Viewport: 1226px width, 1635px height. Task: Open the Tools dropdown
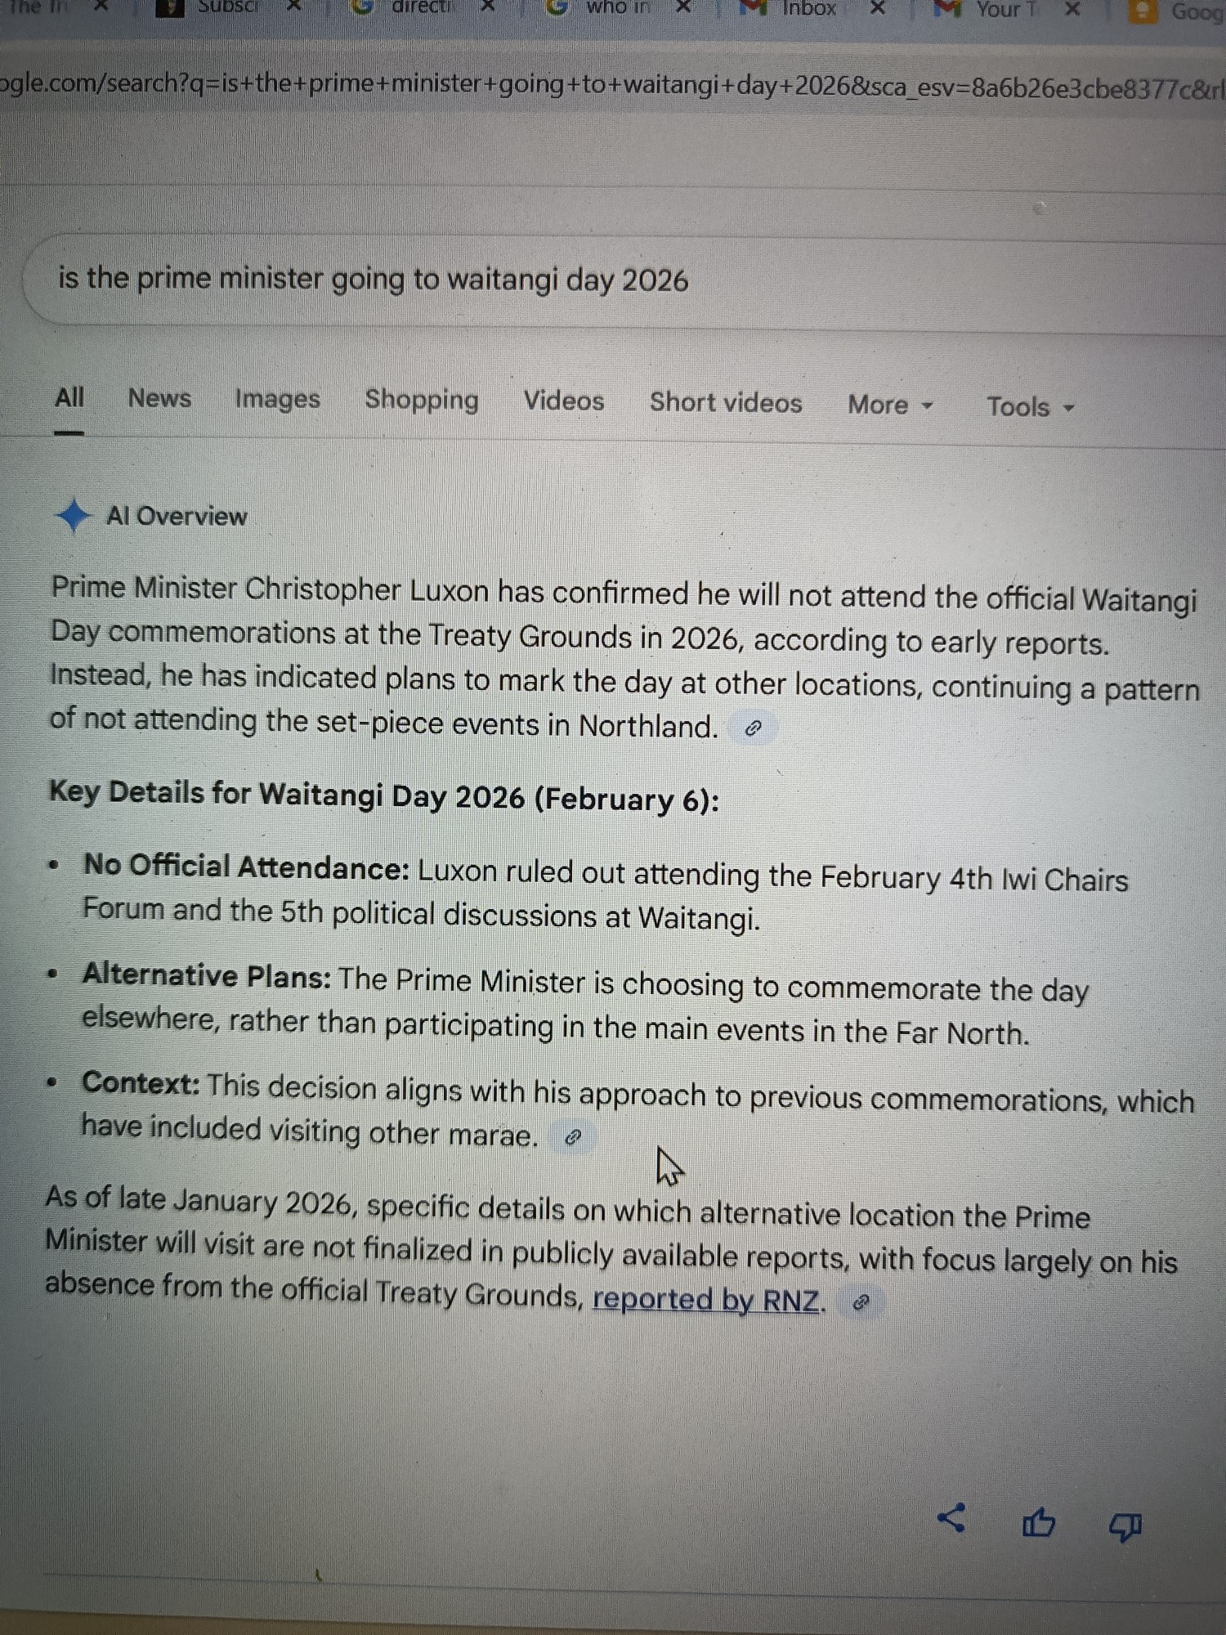[x=1029, y=406]
